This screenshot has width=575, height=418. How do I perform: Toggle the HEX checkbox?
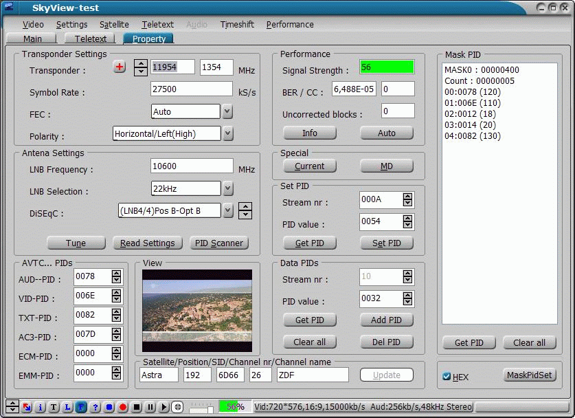coord(447,377)
